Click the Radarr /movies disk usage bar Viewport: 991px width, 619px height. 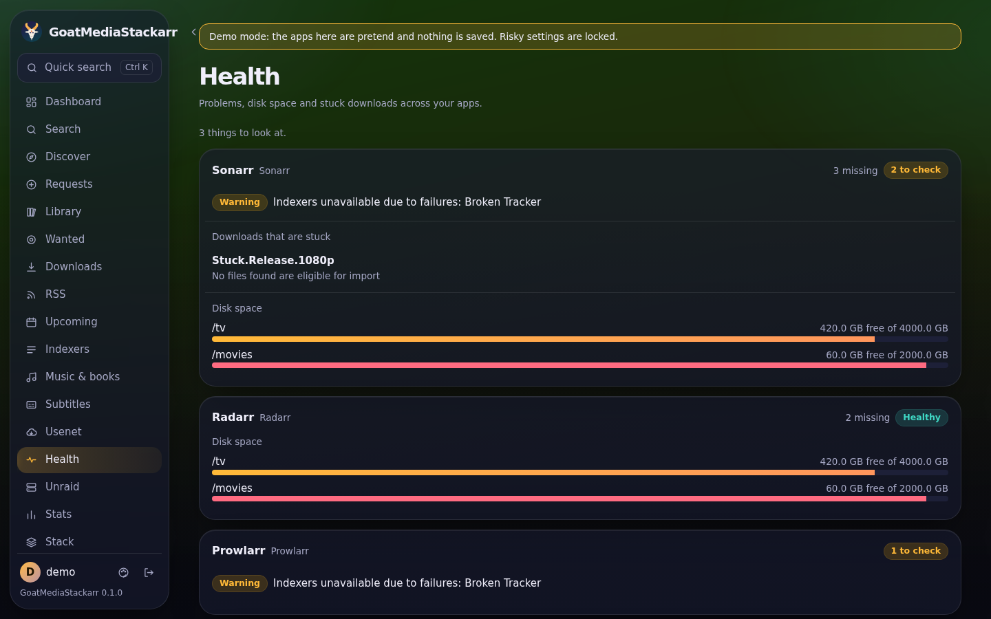coord(580,499)
